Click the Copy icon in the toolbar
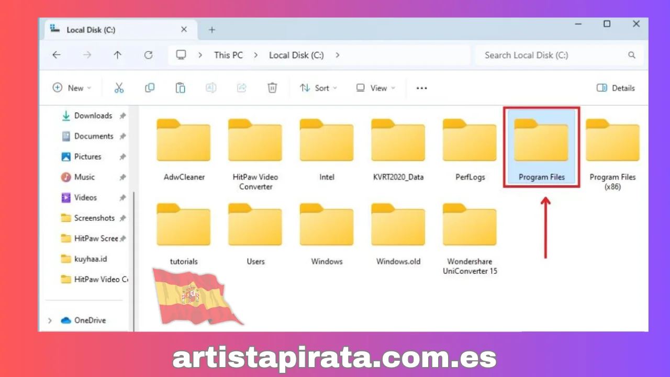 [x=150, y=87]
